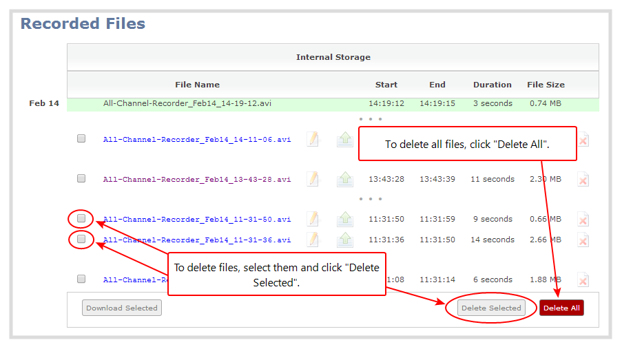Check the box next to Feb14_11-31-50.avi

click(x=81, y=218)
